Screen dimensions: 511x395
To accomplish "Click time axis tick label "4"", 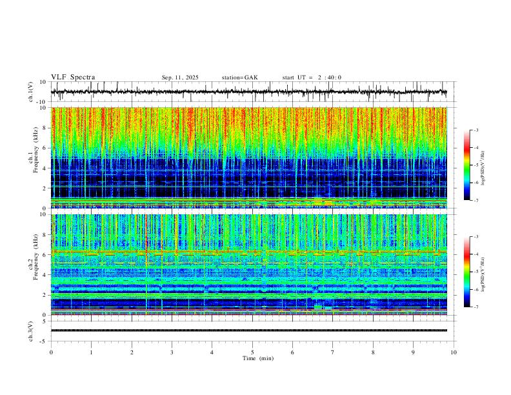I will pos(212,352).
